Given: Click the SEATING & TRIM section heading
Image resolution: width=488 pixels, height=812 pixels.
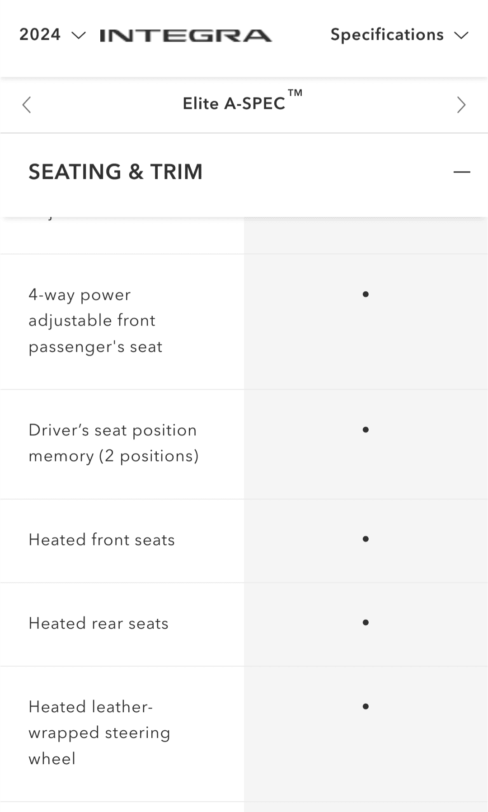Looking at the screenshot, I should pos(116,172).
